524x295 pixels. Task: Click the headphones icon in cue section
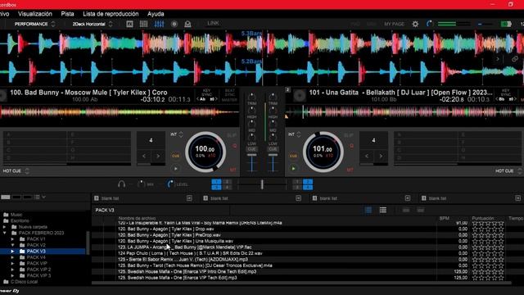pos(122,184)
